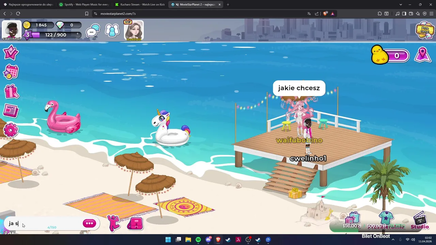Open the Przebieralnia t-shirt wardrobe
This screenshot has width=436, height=245.
[386, 220]
